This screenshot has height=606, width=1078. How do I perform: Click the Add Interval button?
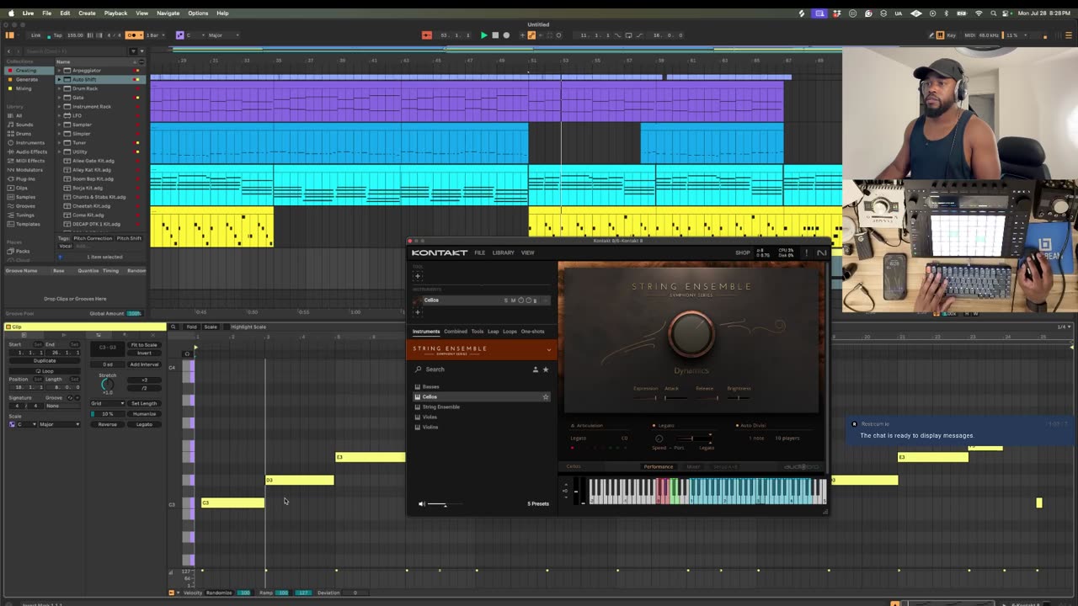143,364
